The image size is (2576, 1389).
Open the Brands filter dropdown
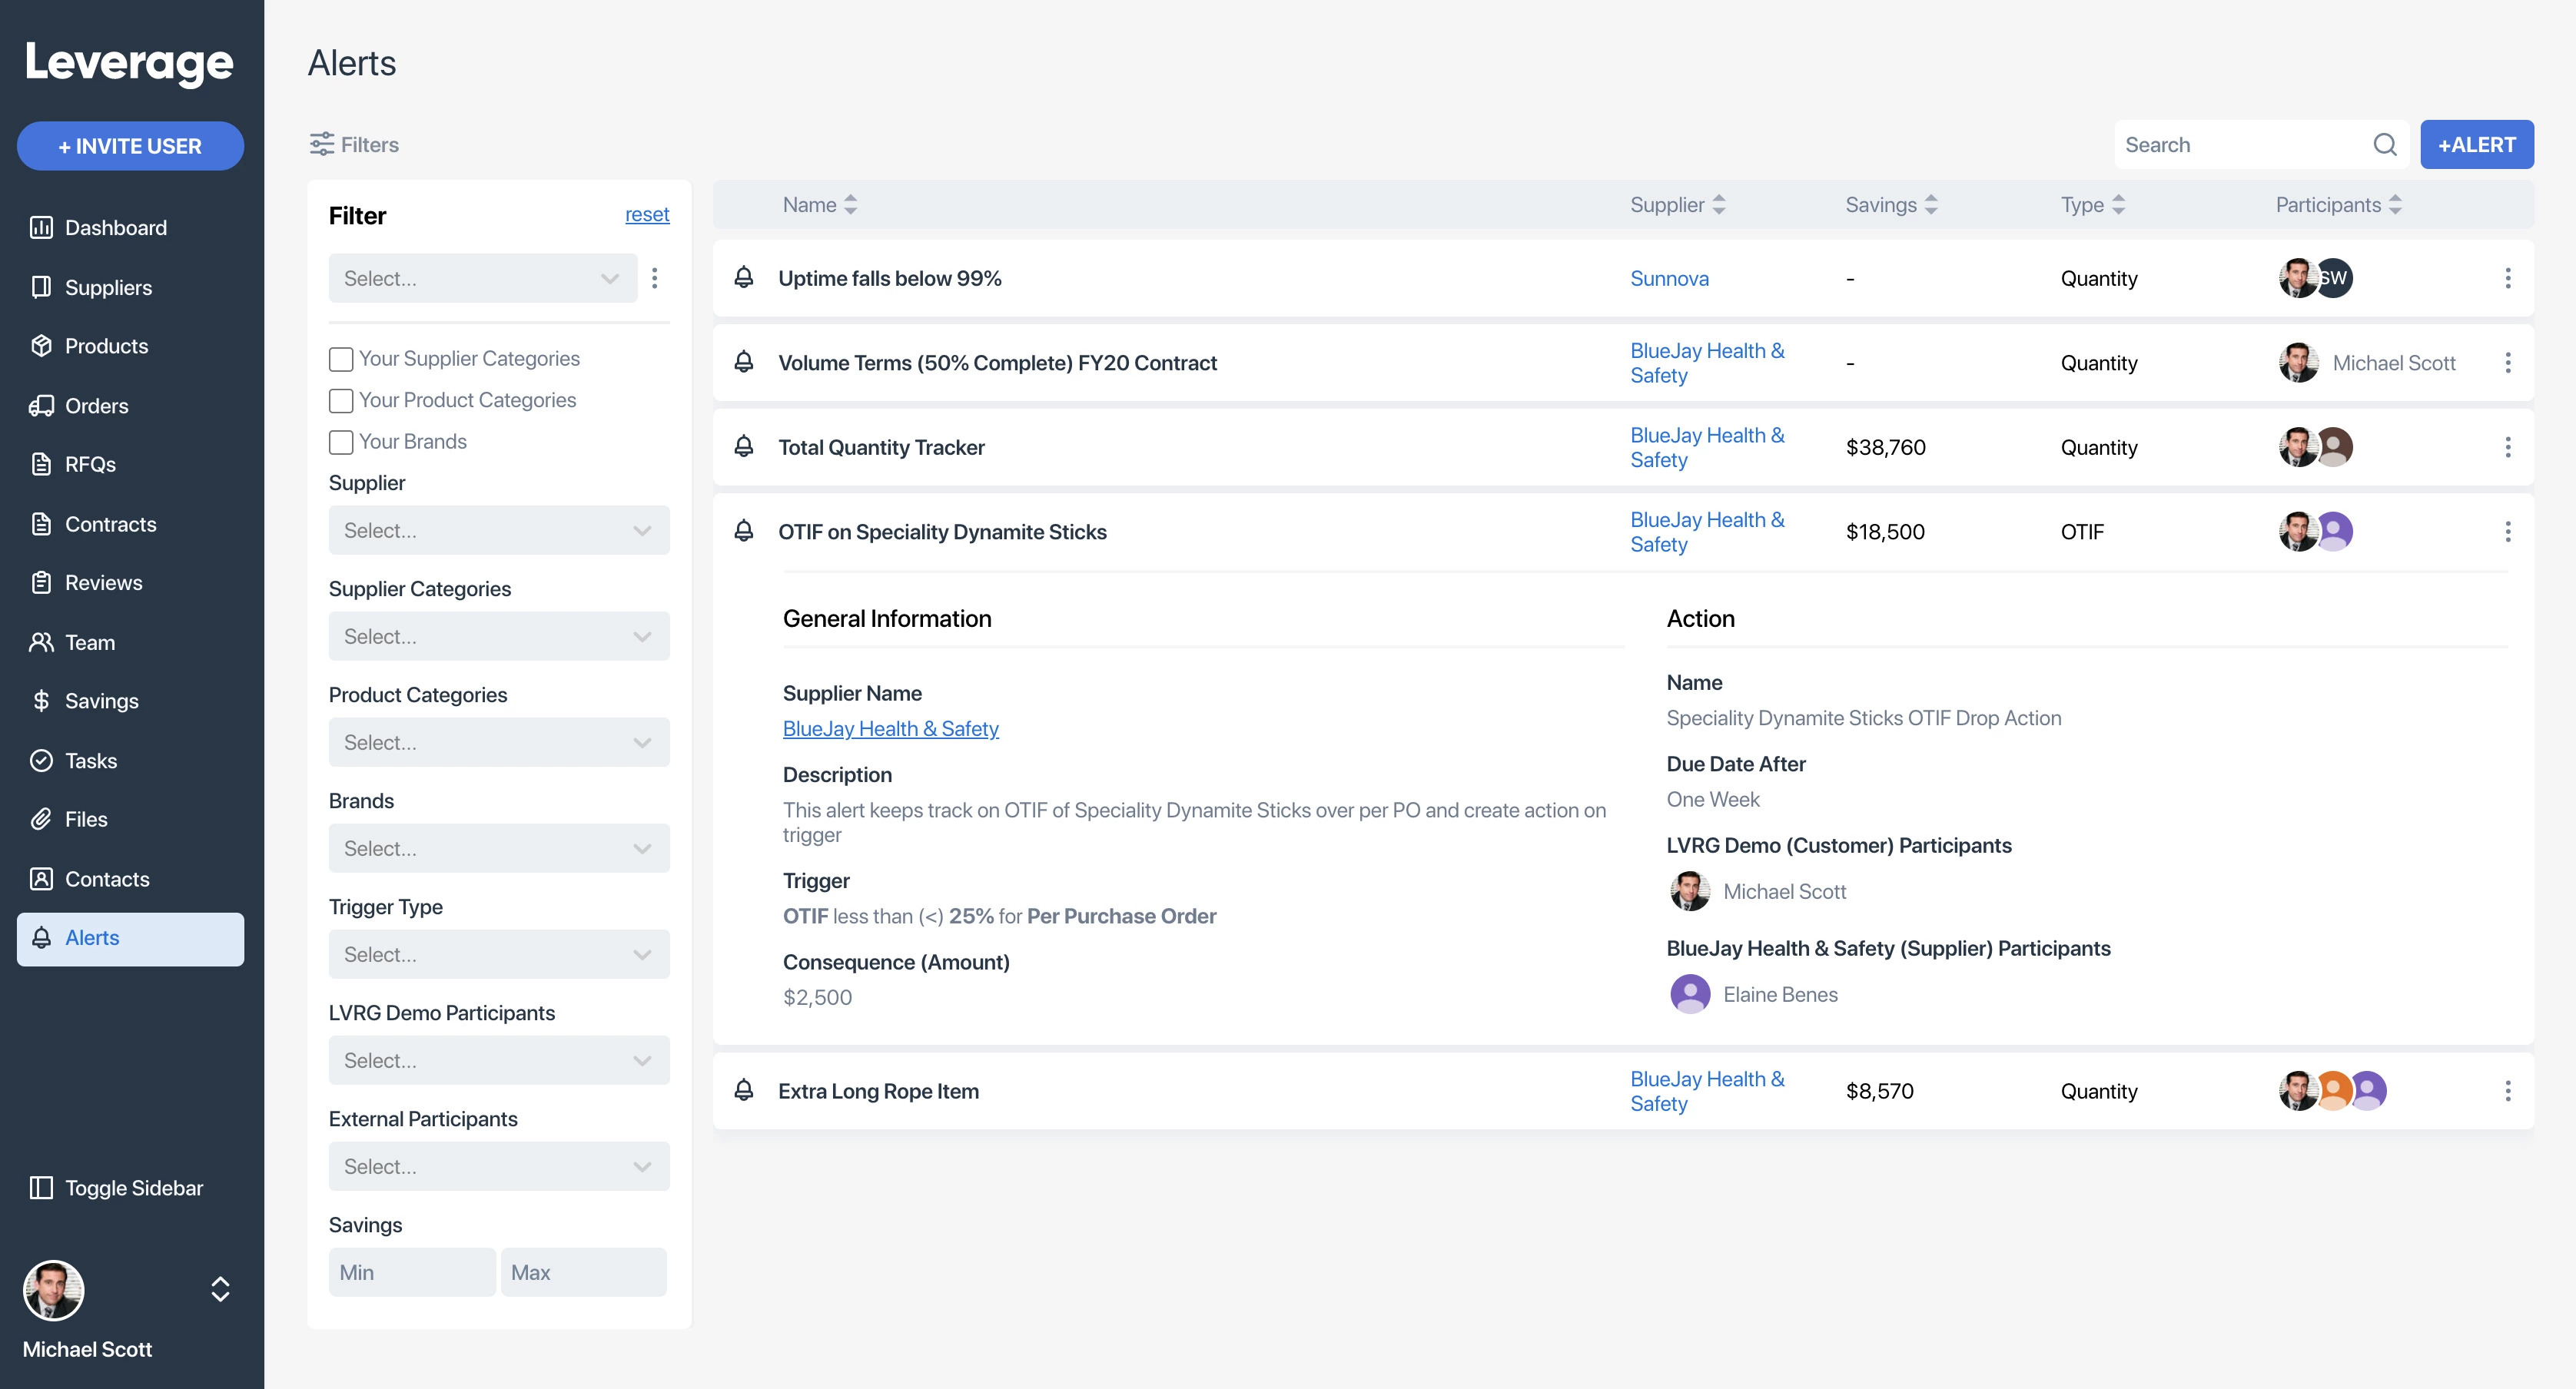(x=499, y=848)
